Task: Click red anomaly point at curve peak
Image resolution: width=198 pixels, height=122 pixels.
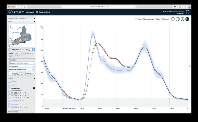Action: click(x=98, y=43)
